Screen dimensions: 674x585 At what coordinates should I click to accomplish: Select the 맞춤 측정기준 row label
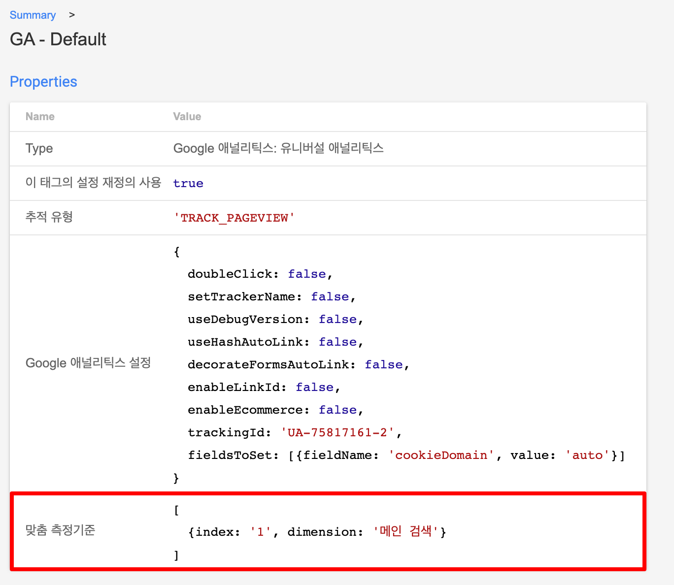coord(60,530)
